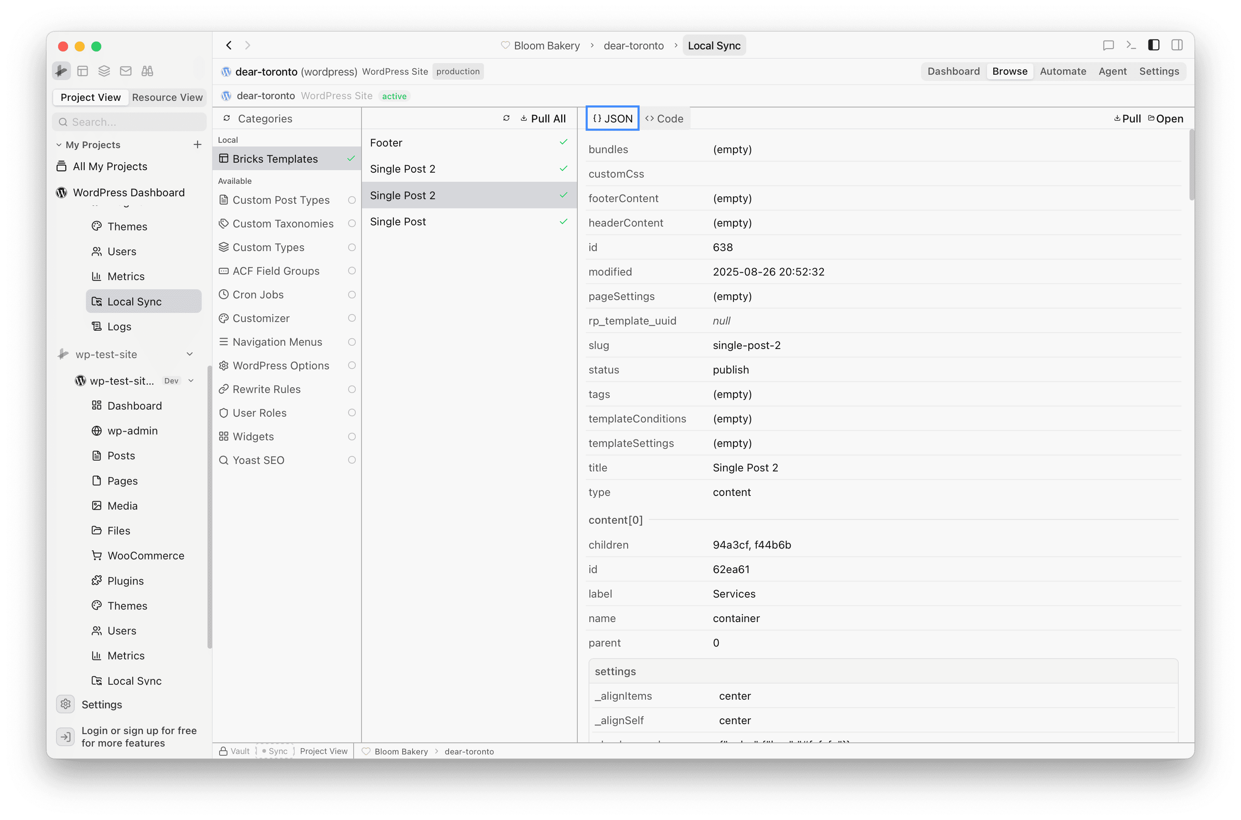1241x820 pixels.
Task: Select the Footer template row
Action: point(469,142)
